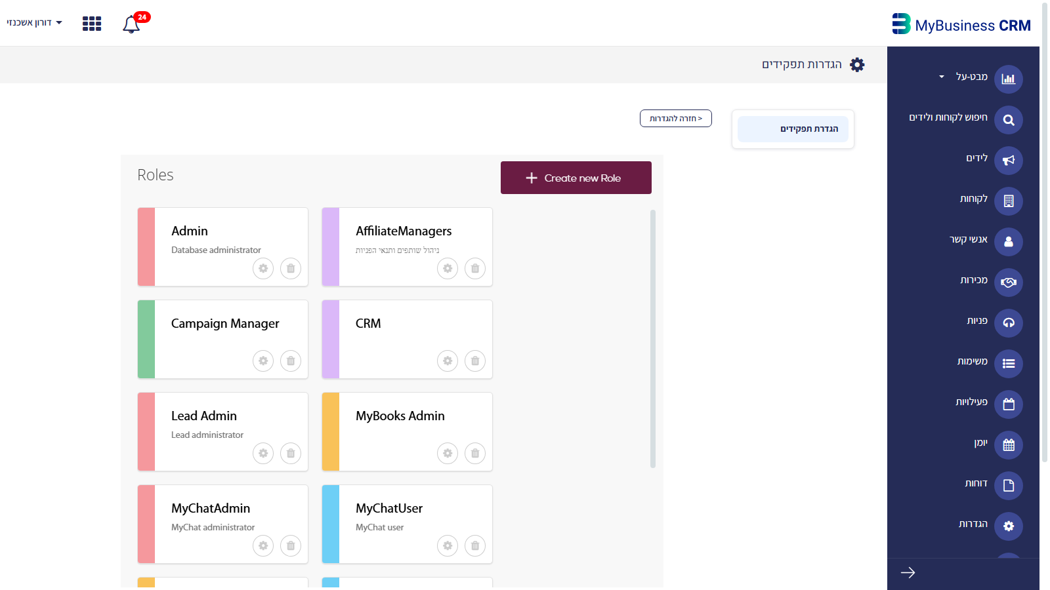Screen dimensions: 1050x590
Task: Open the apps grid menu
Action: [x=92, y=24]
